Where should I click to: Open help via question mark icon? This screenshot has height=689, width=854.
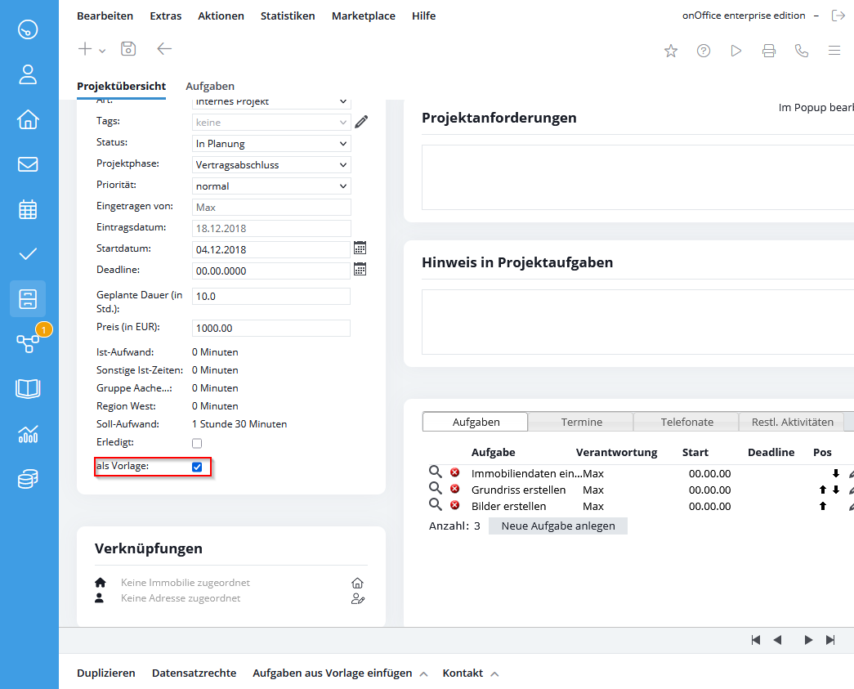[x=704, y=51]
